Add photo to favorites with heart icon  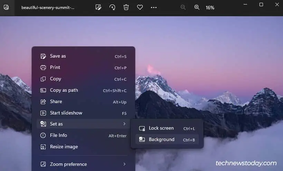pos(140,7)
